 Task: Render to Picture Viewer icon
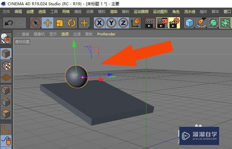[x=162, y=23]
